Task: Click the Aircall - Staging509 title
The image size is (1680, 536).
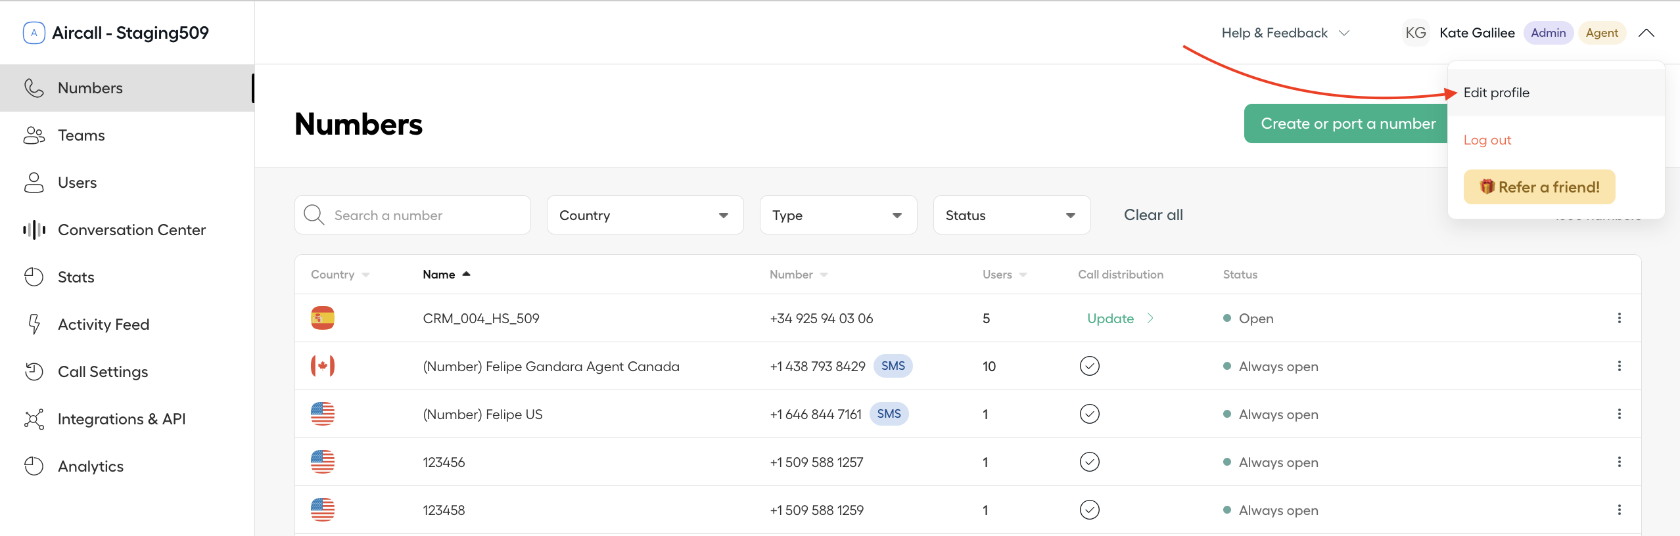Action: [130, 33]
